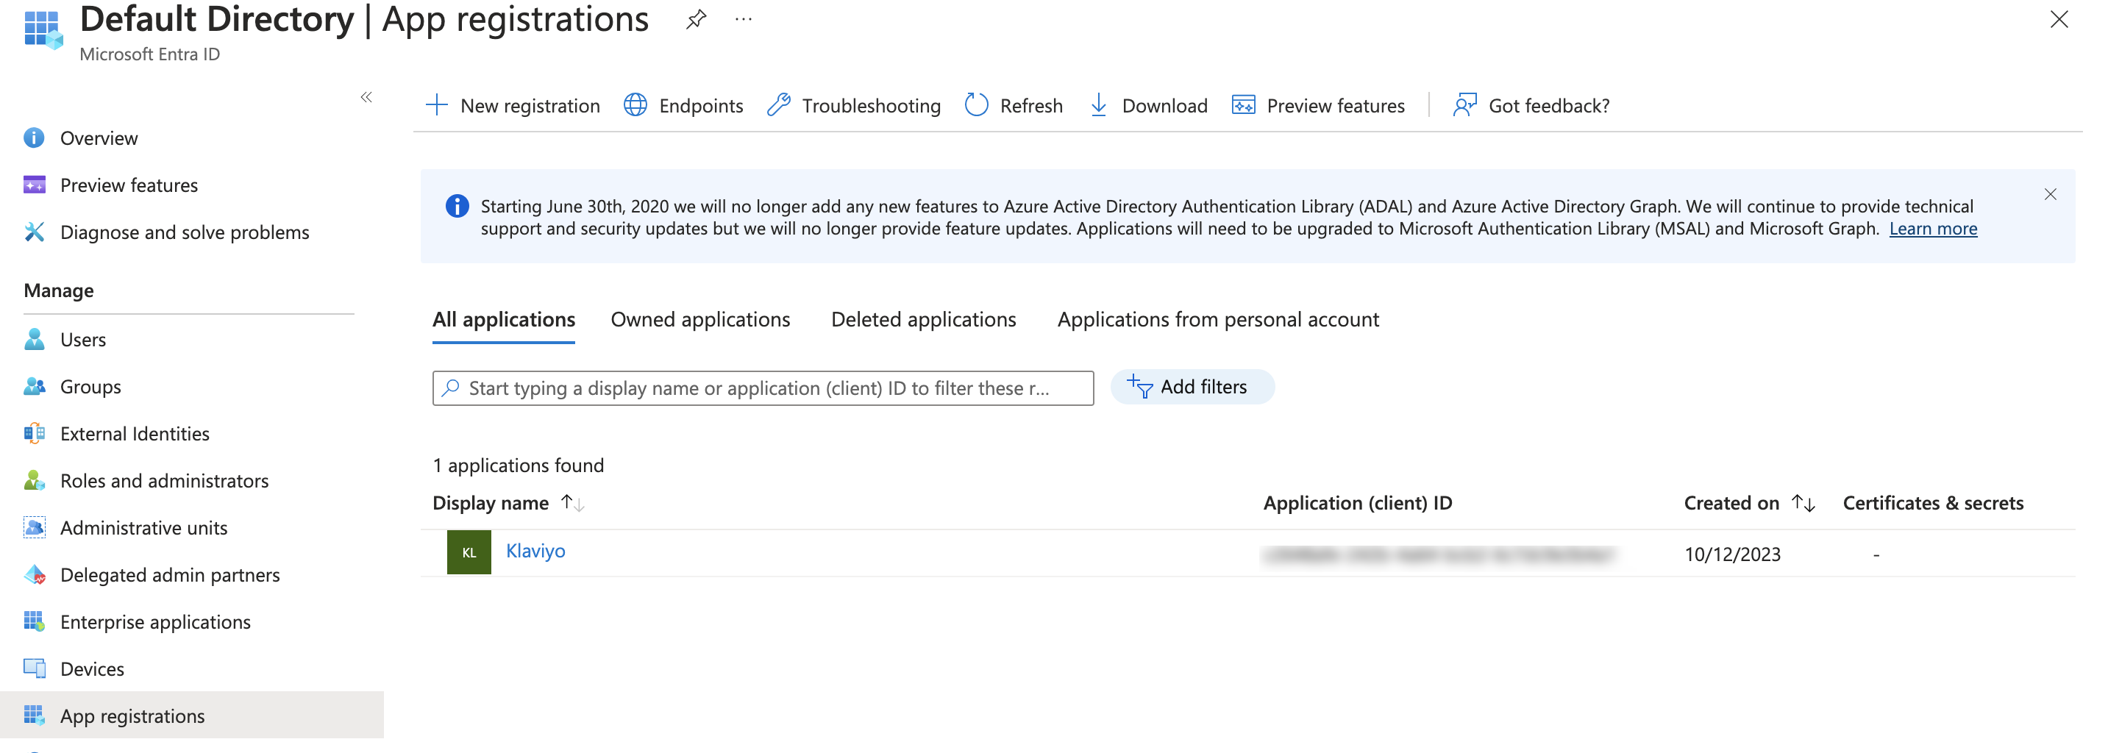The width and height of the screenshot is (2108, 753).
Task: Refresh the app registrations list
Action: [1013, 104]
